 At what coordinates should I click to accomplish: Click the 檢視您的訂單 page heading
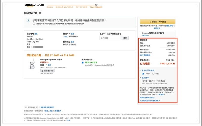click(33, 13)
